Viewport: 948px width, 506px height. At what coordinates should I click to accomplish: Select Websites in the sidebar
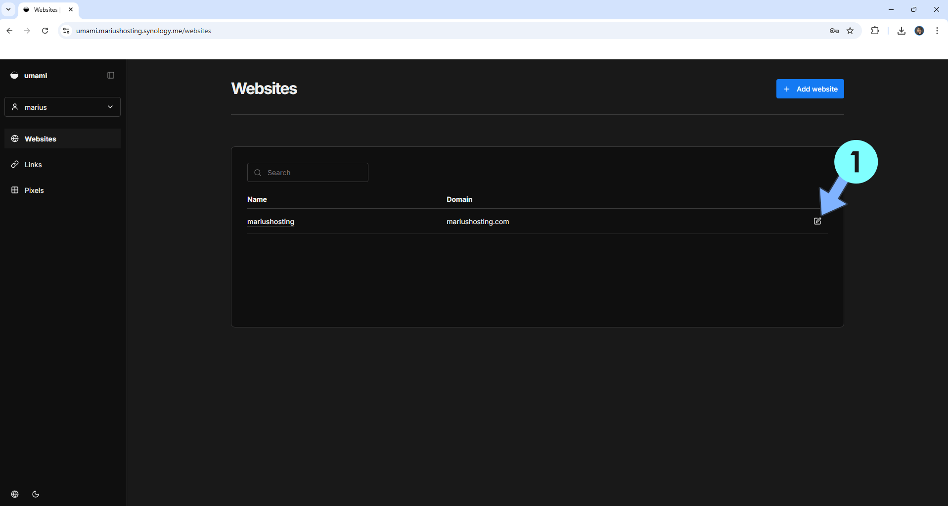(x=41, y=139)
